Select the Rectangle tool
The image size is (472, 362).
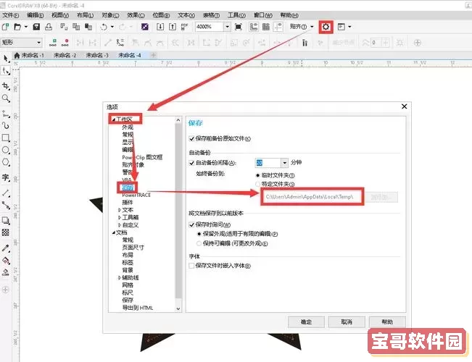6,138
